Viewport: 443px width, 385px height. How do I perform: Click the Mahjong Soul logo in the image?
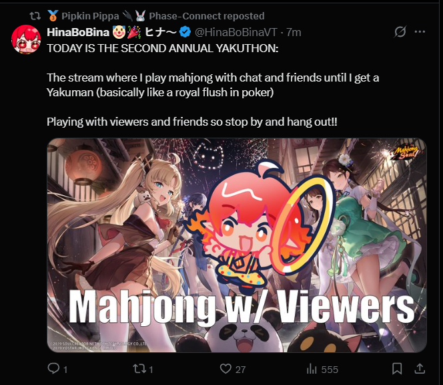pos(406,152)
